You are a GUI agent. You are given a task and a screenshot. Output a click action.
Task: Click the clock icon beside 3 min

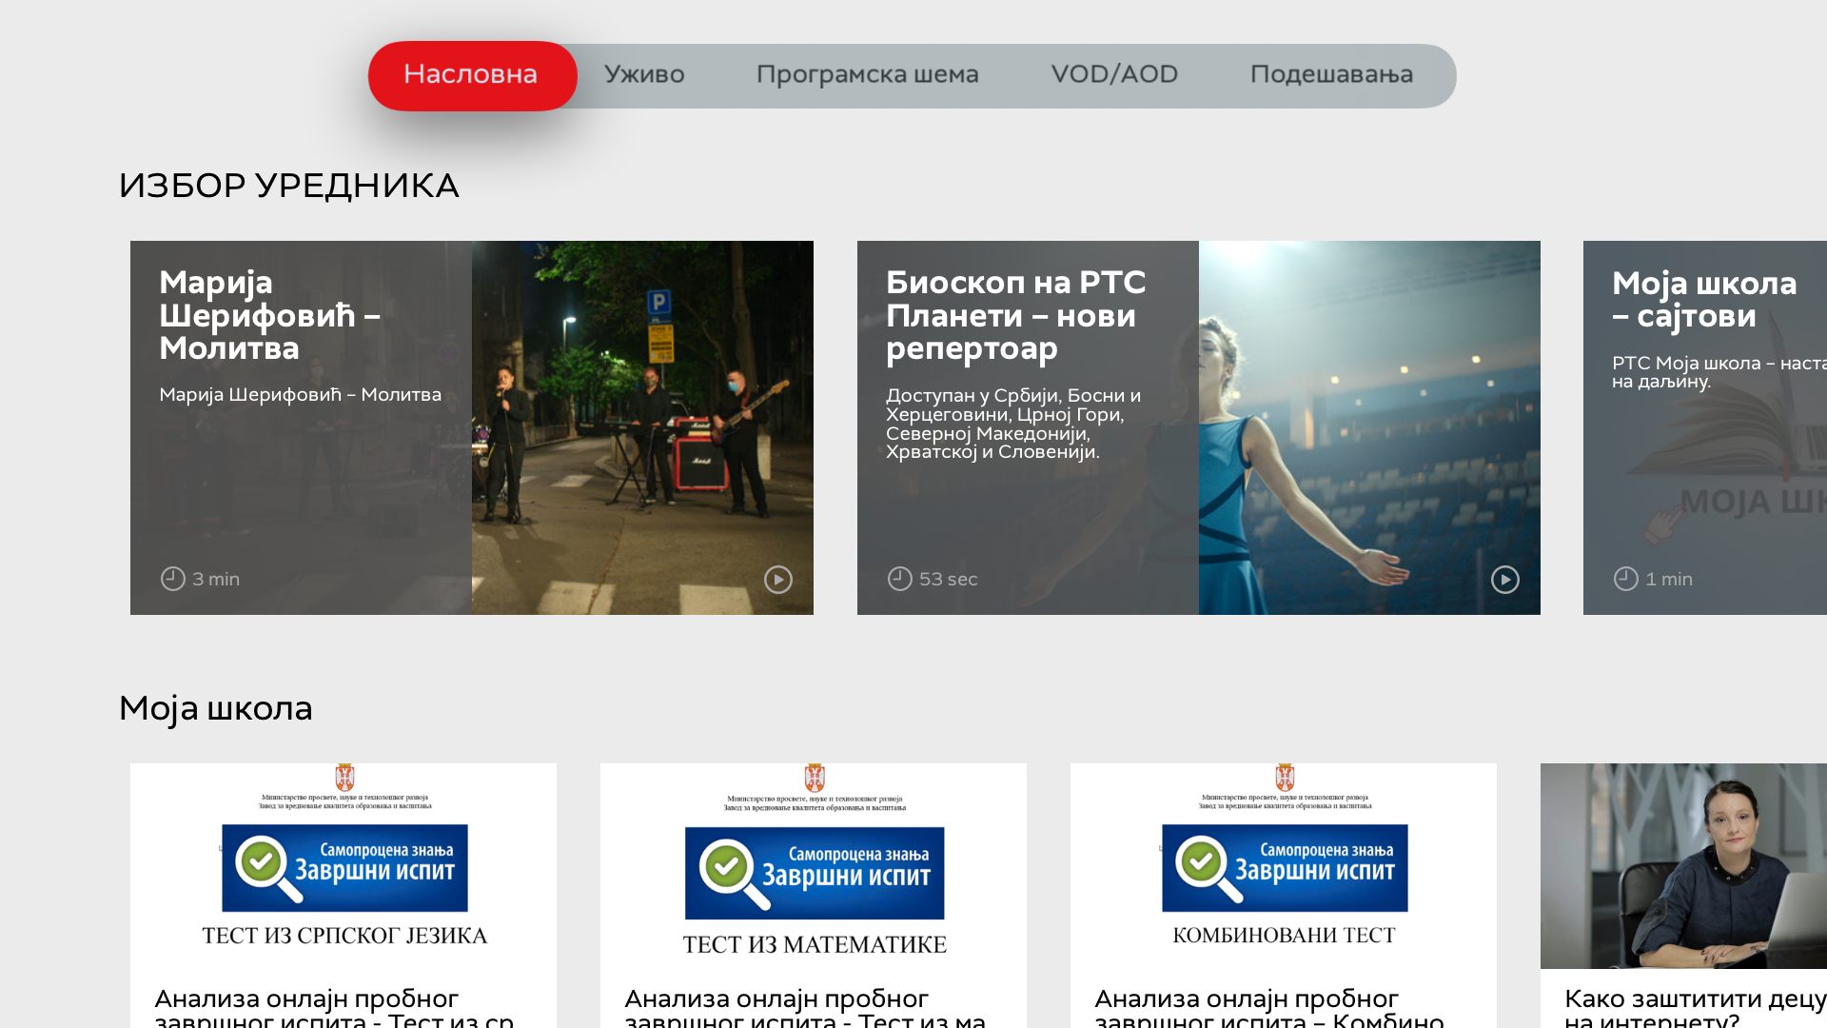(x=172, y=579)
